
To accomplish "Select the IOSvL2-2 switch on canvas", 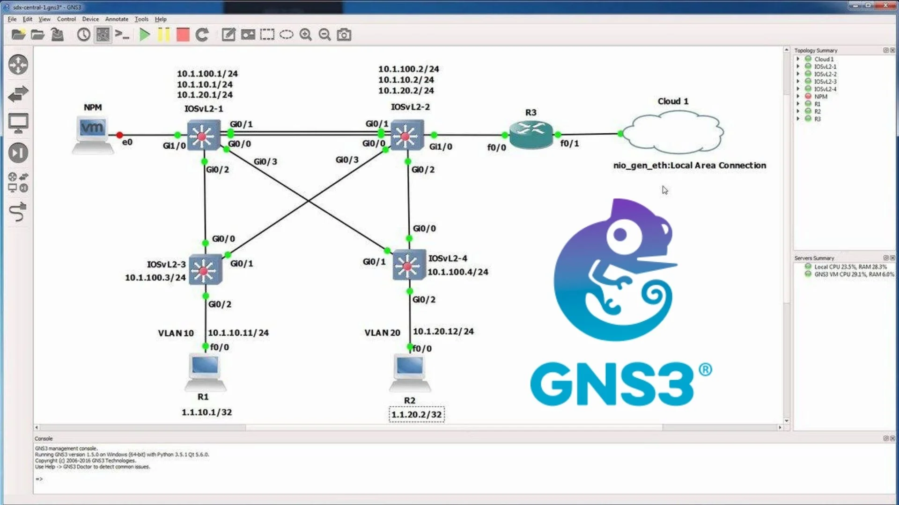I will click(407, 135).
